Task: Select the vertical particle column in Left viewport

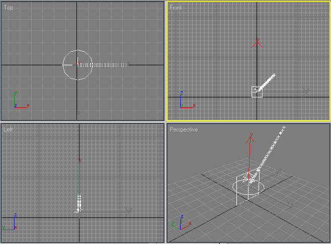Action: (x=79, y=201)
